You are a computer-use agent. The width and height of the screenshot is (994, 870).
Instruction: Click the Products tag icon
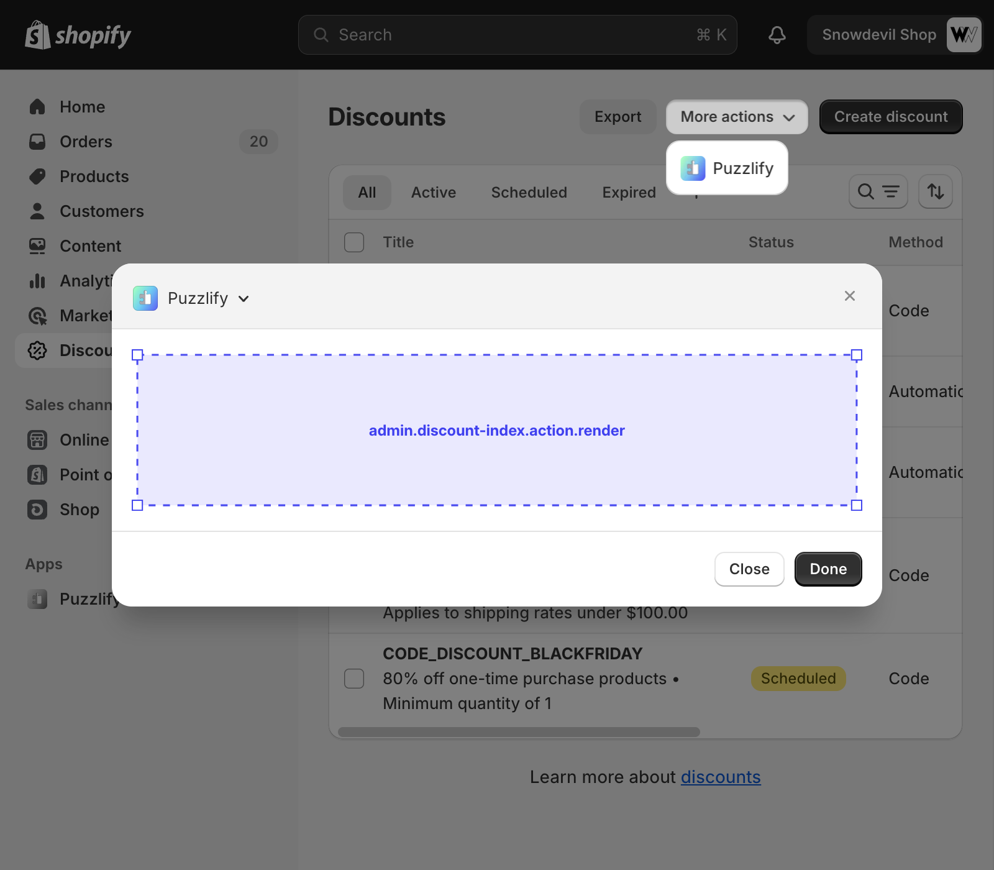[x=37, y=176]
